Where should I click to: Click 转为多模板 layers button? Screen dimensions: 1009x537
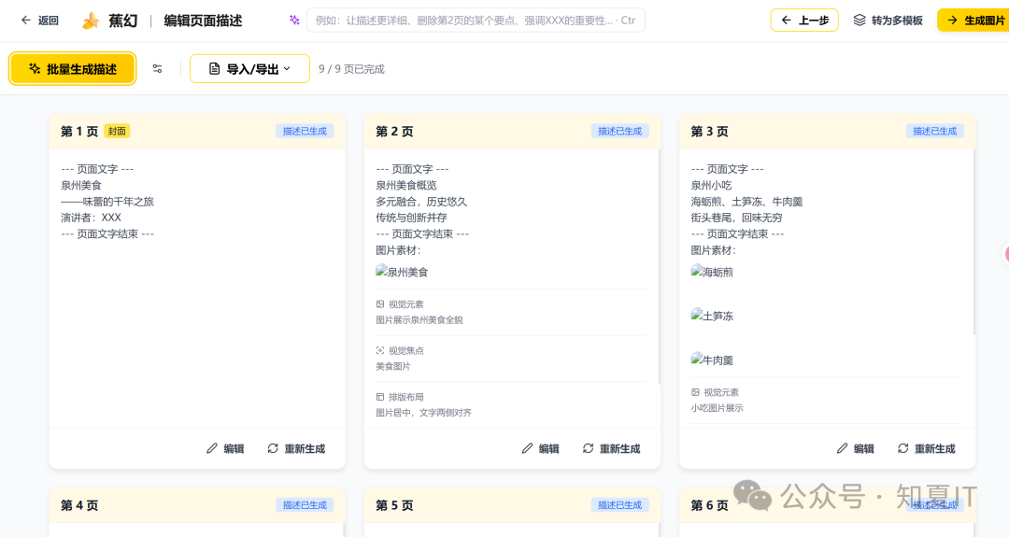pos(888,21)
